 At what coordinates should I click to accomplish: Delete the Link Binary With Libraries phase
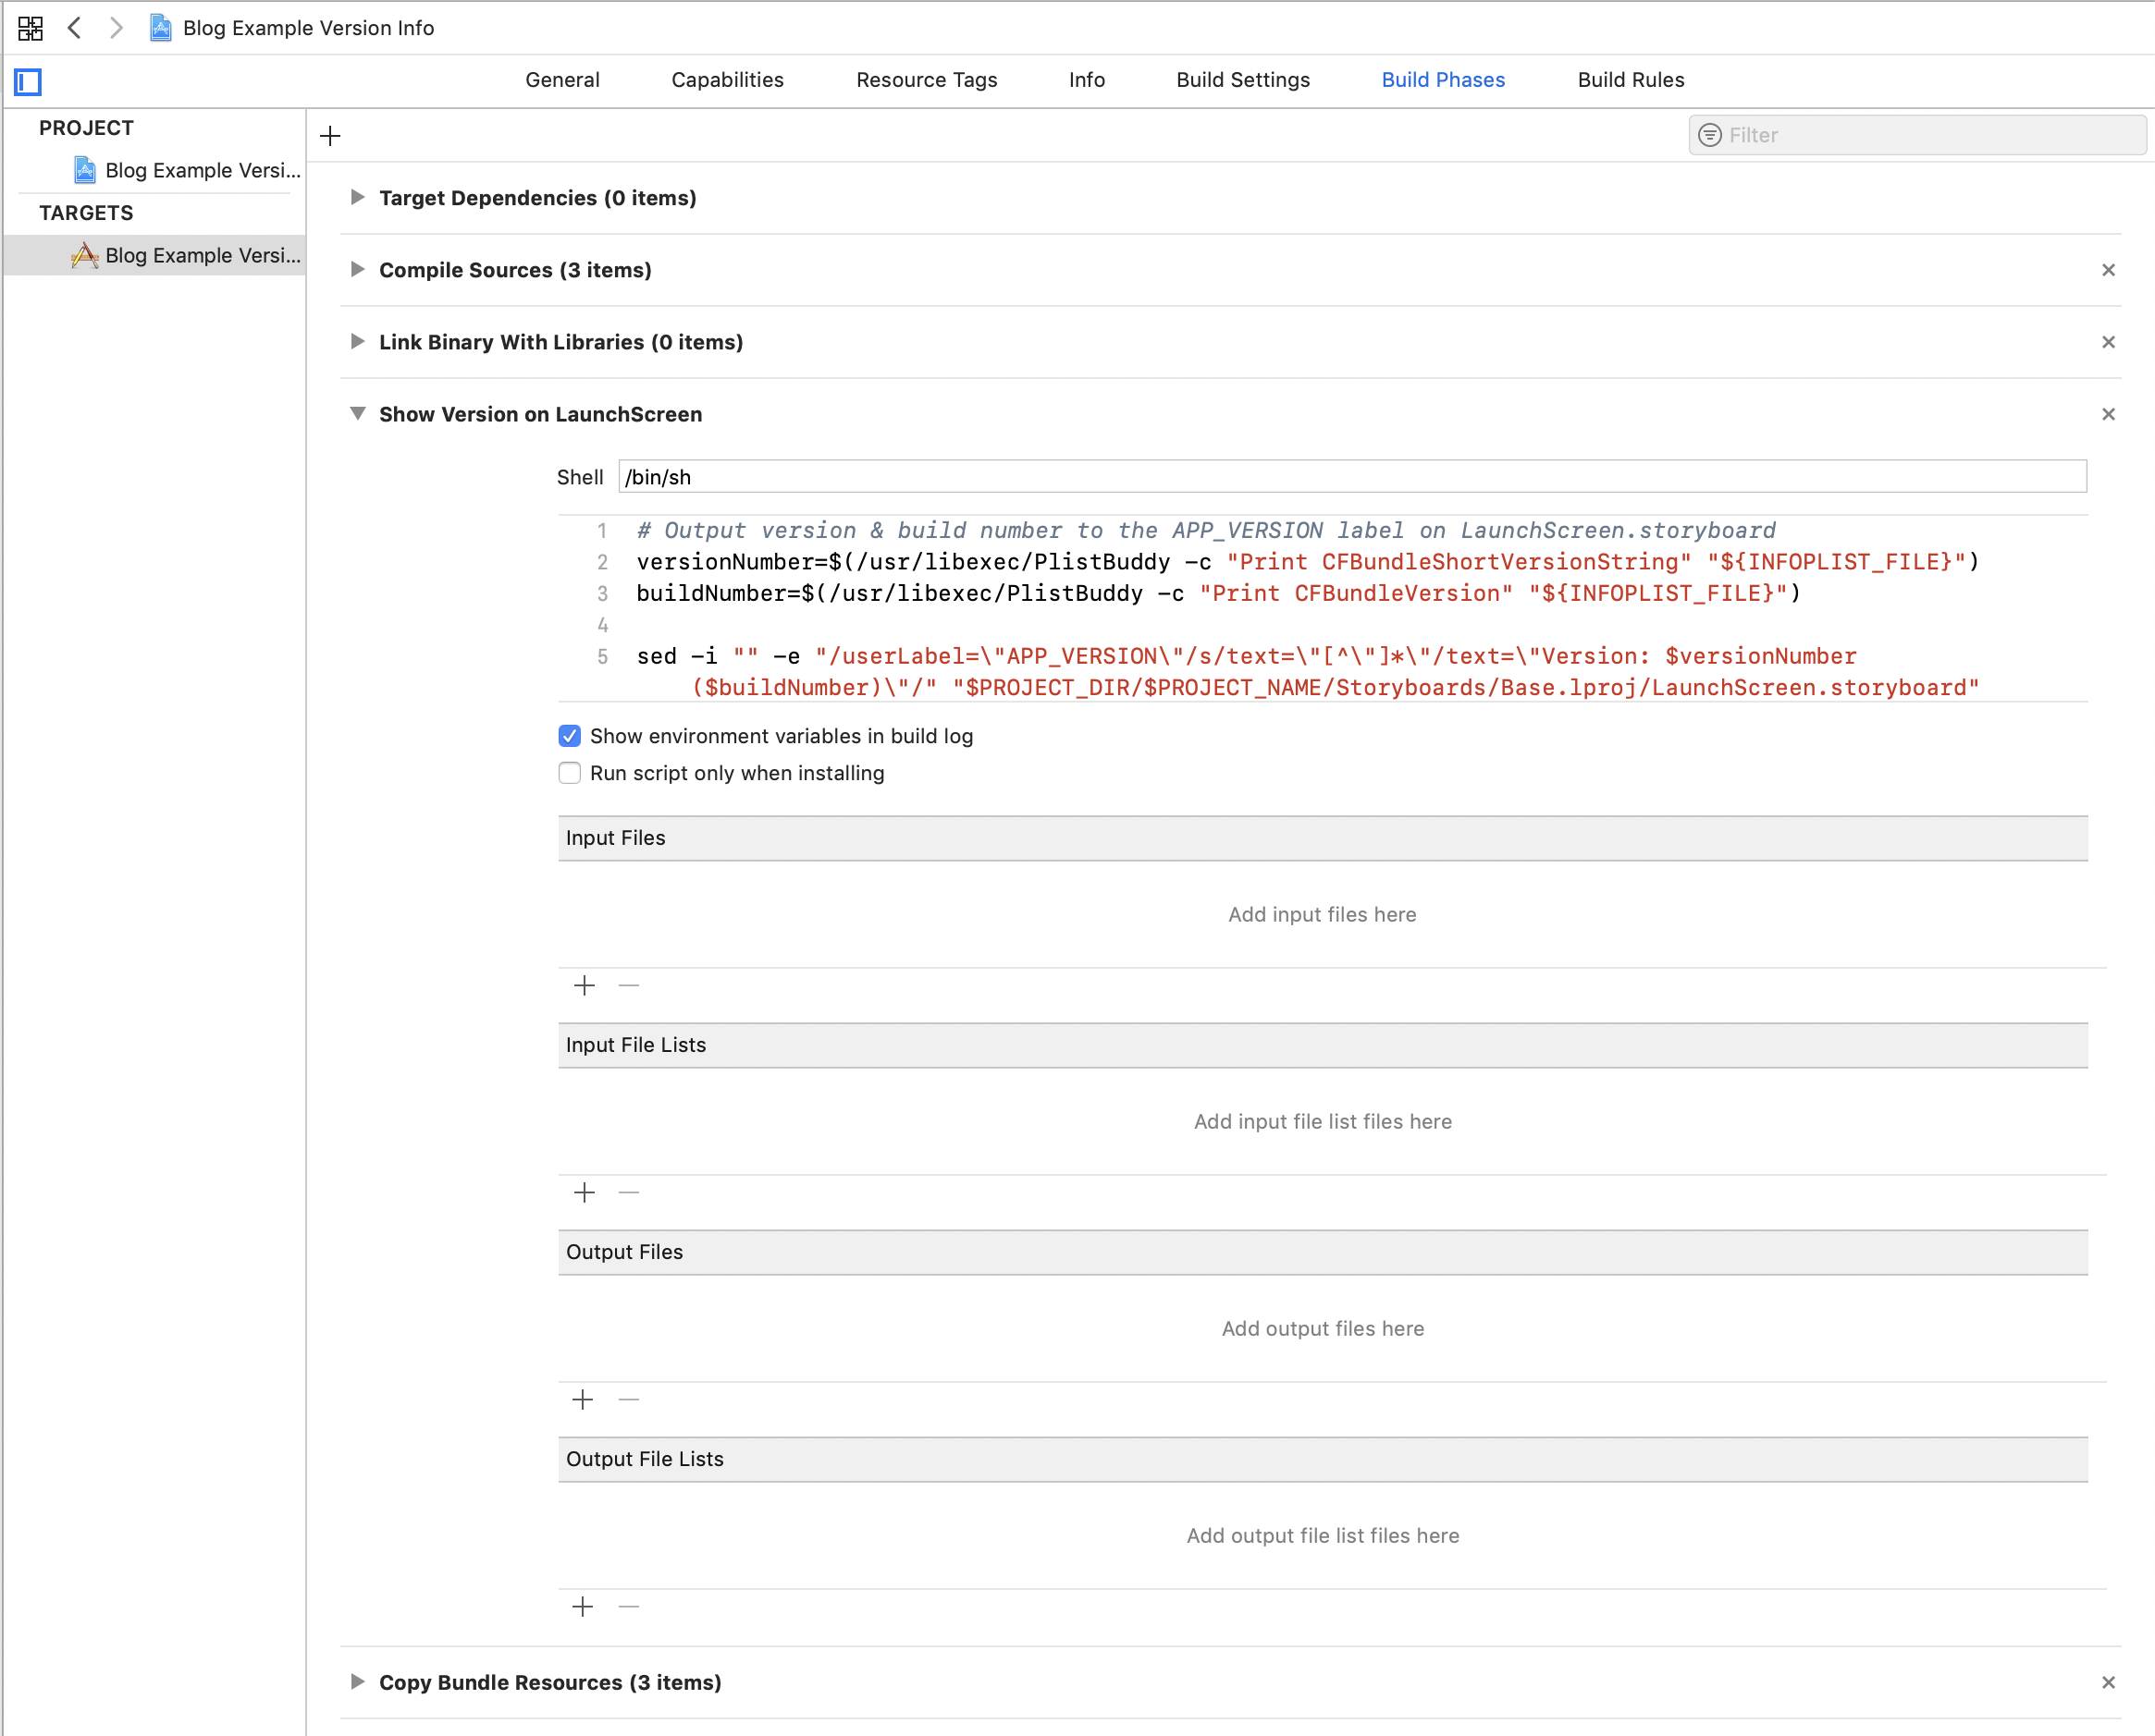(2108, 342)
